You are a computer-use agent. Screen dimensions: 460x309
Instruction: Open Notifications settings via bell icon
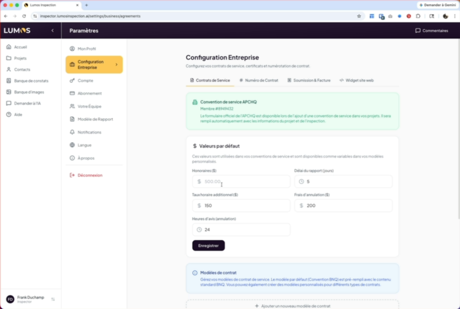72,132
